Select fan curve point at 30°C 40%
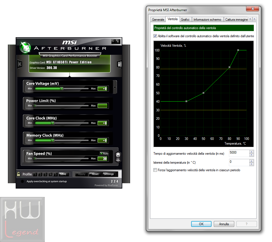272x242 pixels. (x=186, y=101)
